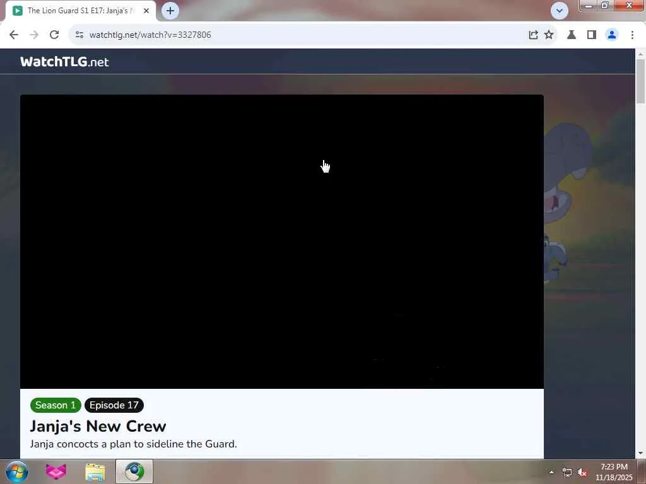Open Windows Explorer from the taskbar
The height and width of the screenshot is (484, 646).
[x=95, y=471]
